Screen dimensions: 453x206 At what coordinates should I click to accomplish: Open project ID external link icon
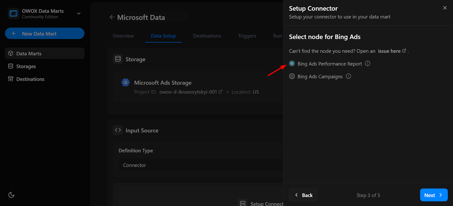221,92
